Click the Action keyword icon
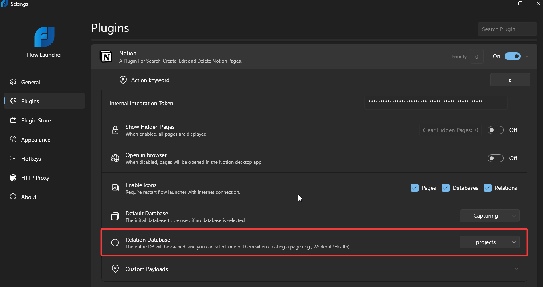 [x=123, y=80]
